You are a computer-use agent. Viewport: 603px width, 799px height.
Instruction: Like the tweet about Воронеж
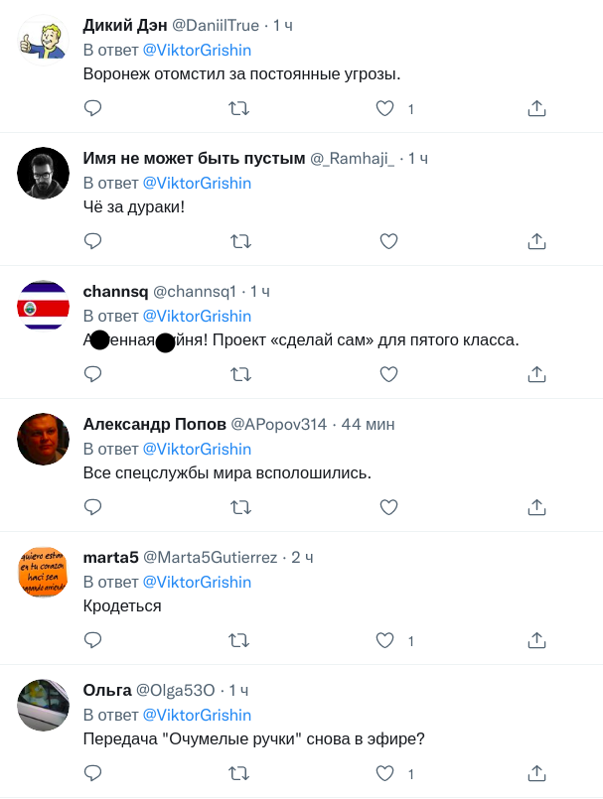[385, 108]
